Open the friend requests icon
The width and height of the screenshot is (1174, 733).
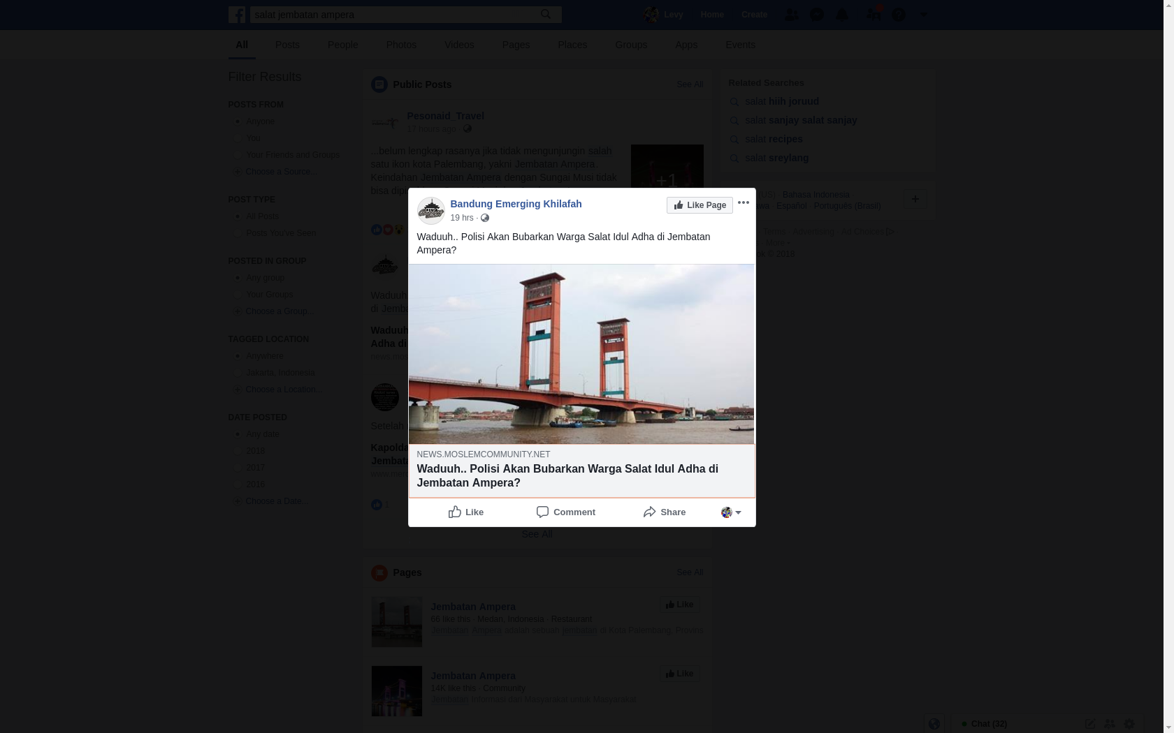pyautogui.click(x=791, y=15)
